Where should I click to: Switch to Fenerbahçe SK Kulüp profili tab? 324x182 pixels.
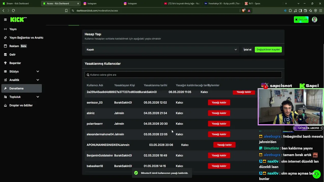click(223, 4)
